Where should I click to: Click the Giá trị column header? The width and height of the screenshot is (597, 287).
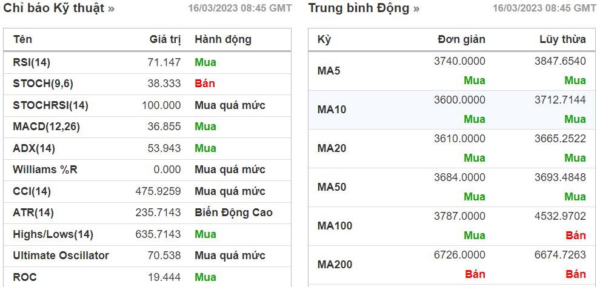[165, 39]
